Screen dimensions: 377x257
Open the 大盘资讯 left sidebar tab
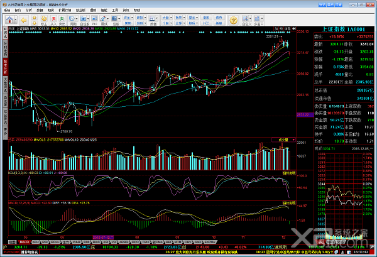pos(5,85)
